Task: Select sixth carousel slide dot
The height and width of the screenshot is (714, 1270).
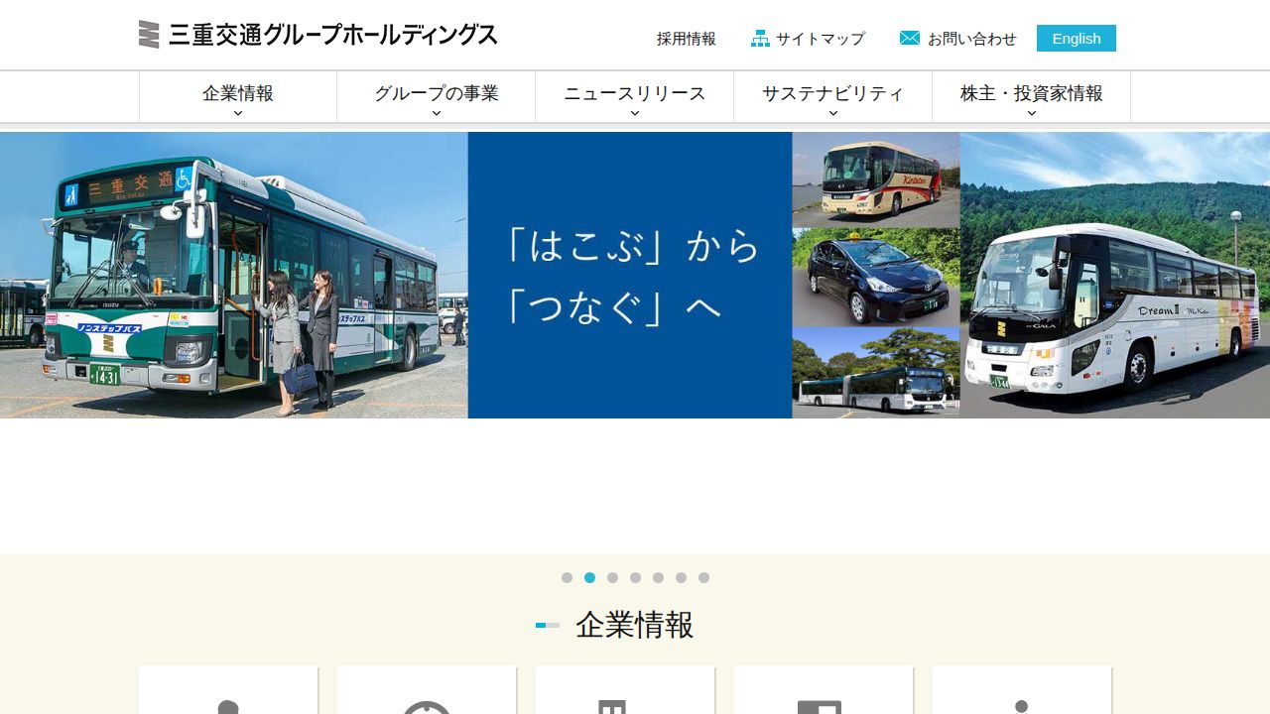Action: (x=681, y=578)
